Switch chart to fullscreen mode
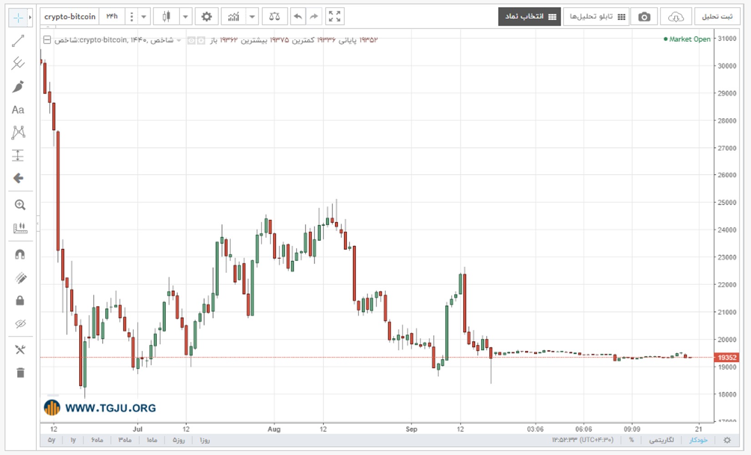 (335, 17)
